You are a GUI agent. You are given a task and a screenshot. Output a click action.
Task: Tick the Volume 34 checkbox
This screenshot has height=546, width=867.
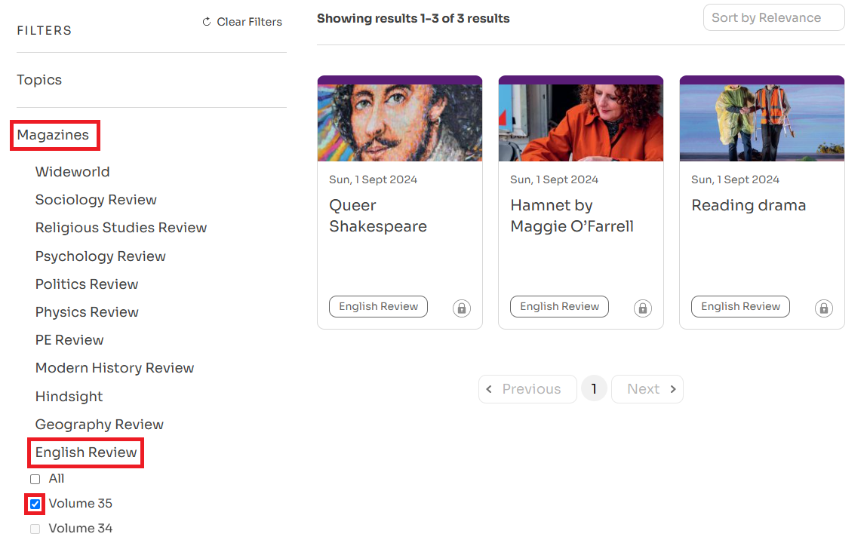pyautogui.click(x=35, y=529)
